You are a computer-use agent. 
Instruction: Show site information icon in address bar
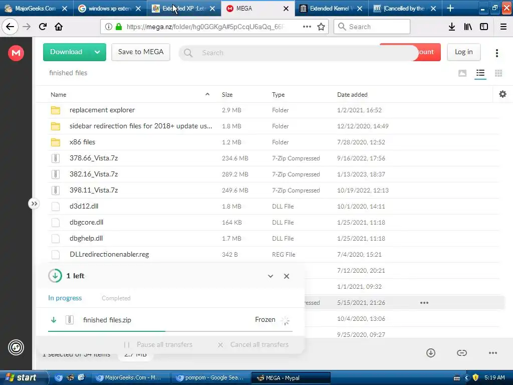point(108,27)
